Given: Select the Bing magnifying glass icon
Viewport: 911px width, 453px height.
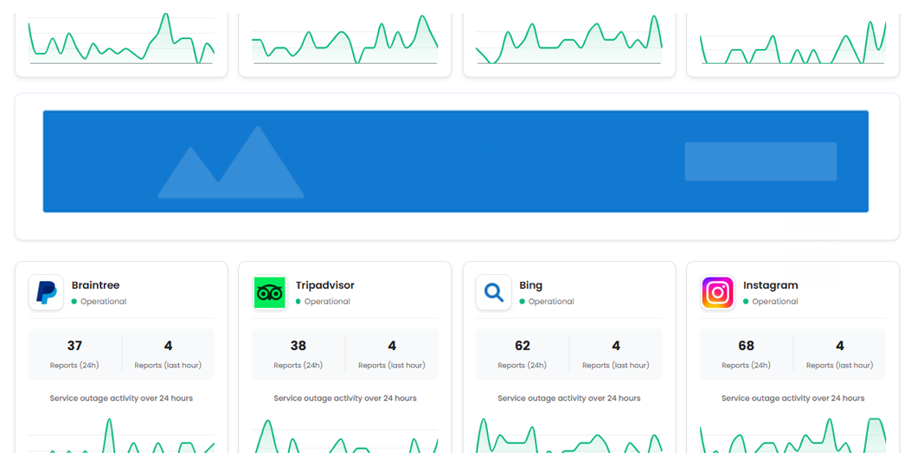Looking at the screenshot, I should pyautogui.click(x=493, y=293).
